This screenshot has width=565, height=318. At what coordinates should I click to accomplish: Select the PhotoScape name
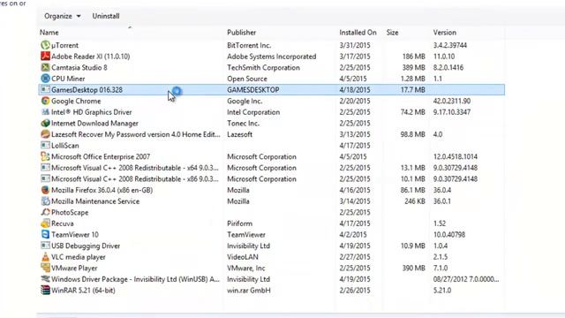coord(70,212)
